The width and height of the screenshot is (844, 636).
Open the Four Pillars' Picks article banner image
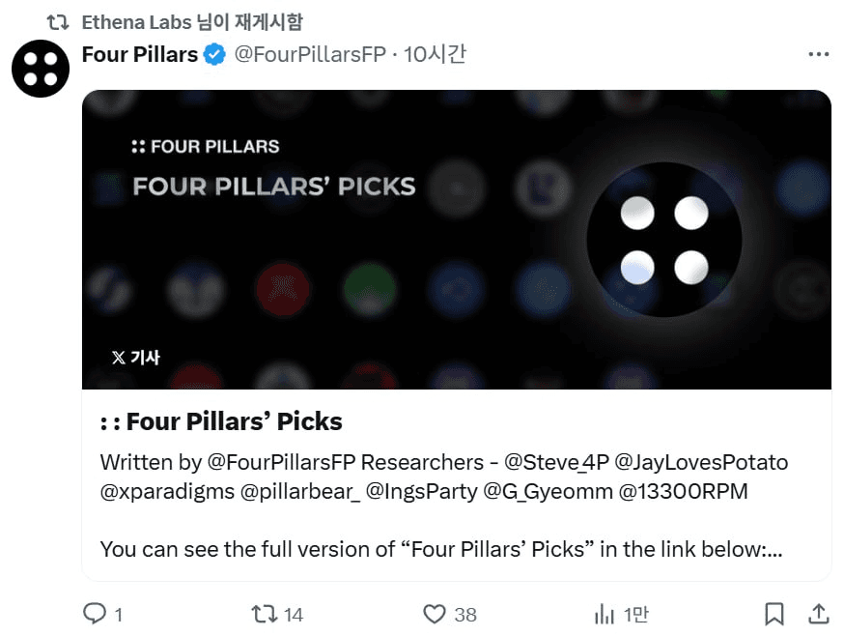[457, 240]
